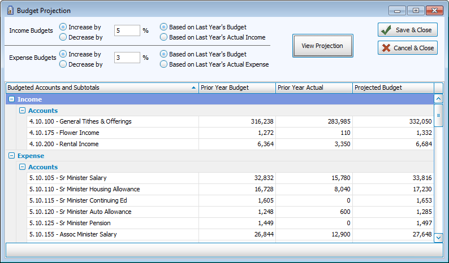Click the red X on Cancel & Close
The width and height of the screenshot is (449, 263).
point(386,48)
